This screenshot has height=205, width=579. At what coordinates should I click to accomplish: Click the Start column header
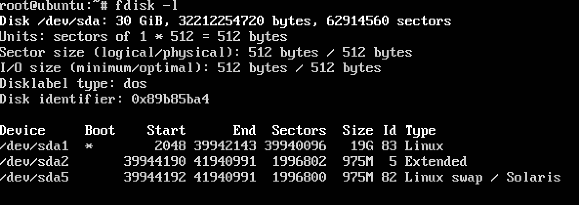pos(166,130)
